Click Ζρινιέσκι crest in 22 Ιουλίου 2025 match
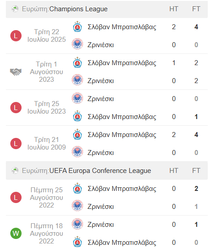Viewport: 210px width, 252px height. pos(77,44)
